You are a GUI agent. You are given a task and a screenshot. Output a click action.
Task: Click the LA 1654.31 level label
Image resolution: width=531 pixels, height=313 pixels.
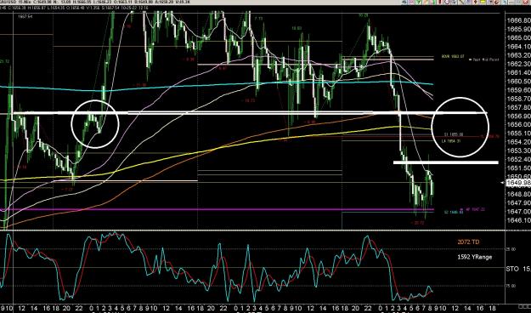[451, 140]
